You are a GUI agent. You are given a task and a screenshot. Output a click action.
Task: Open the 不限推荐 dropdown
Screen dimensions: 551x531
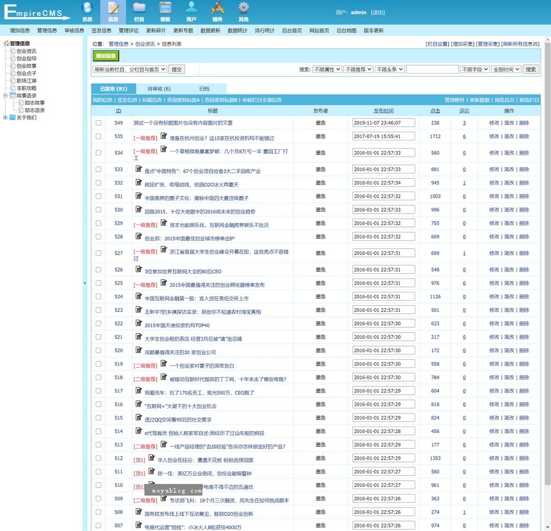pos(358,69)
